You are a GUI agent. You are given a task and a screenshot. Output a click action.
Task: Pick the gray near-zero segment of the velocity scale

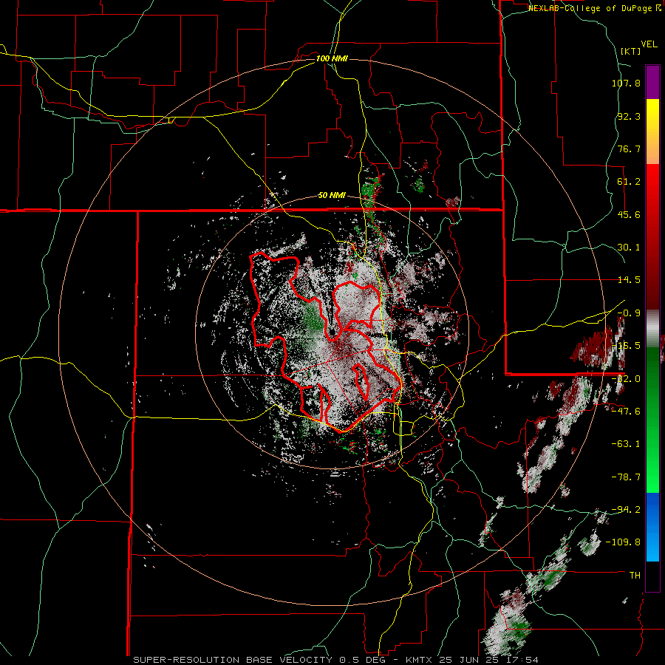coord(652,329)
